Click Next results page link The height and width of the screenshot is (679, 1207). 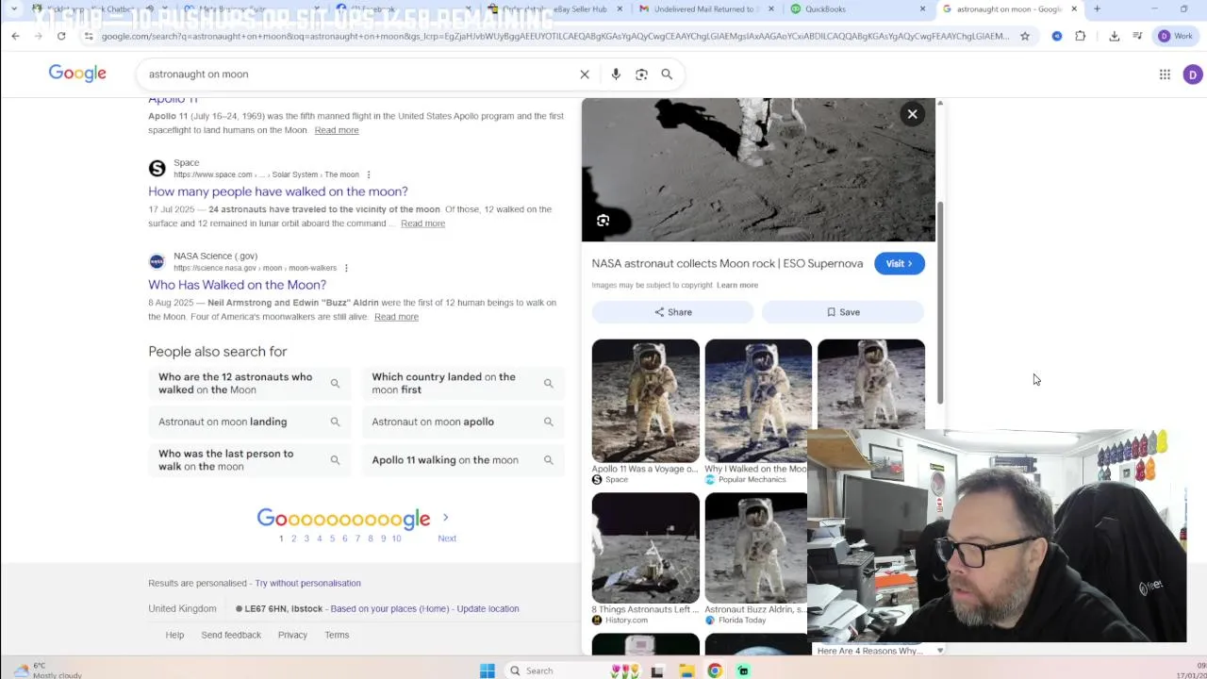pyautogui.click(x=447, y=538)
